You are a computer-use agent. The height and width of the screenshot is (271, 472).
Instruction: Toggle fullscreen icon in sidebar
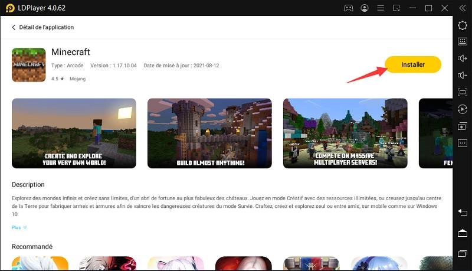pos(463,92)
